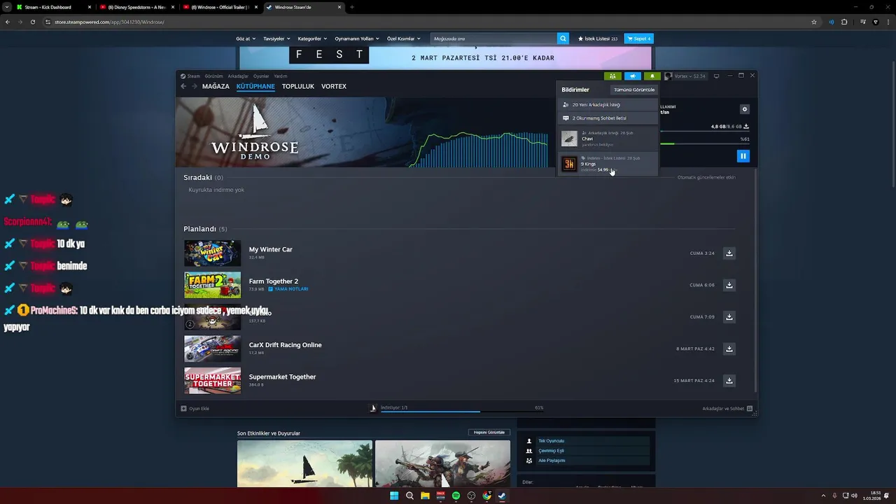Open download settings gear icon
Screen dimensions: 896x504
[x=745, y=109]
